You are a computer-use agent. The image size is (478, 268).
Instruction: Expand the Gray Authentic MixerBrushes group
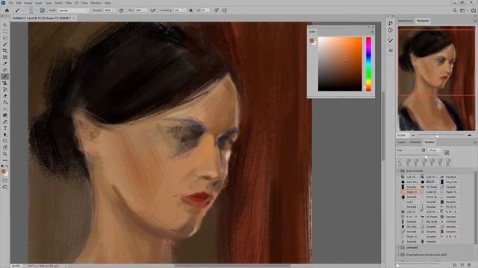coord(399,255)
